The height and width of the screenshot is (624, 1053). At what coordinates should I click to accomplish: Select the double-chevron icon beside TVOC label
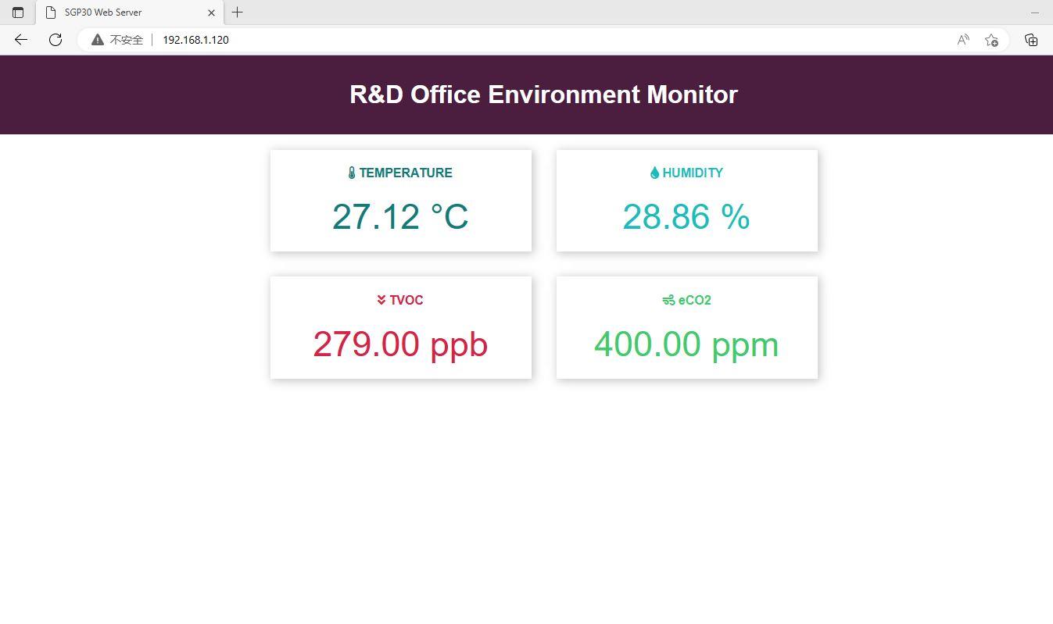coord(381,300)
